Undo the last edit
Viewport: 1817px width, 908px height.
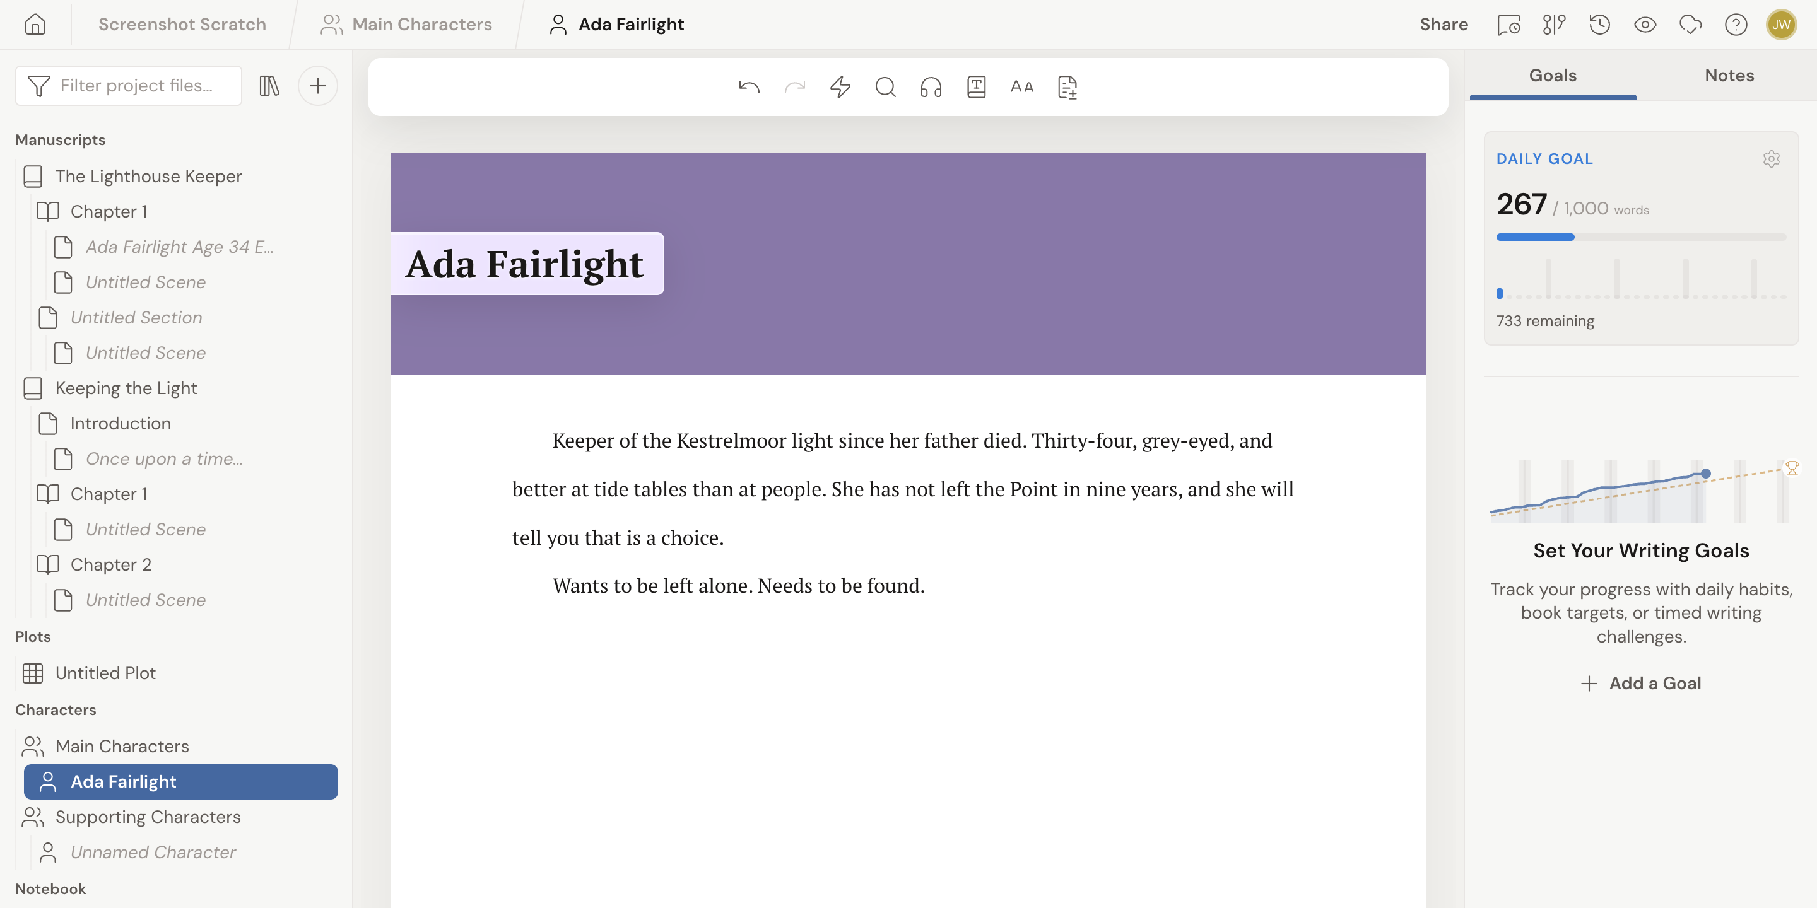[749, 87]
